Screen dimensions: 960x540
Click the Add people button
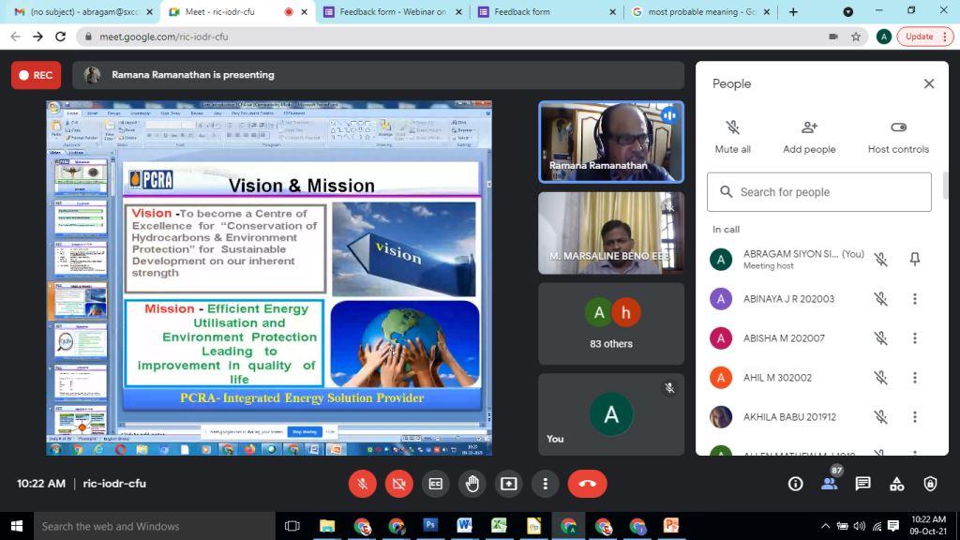pos(809,136)
